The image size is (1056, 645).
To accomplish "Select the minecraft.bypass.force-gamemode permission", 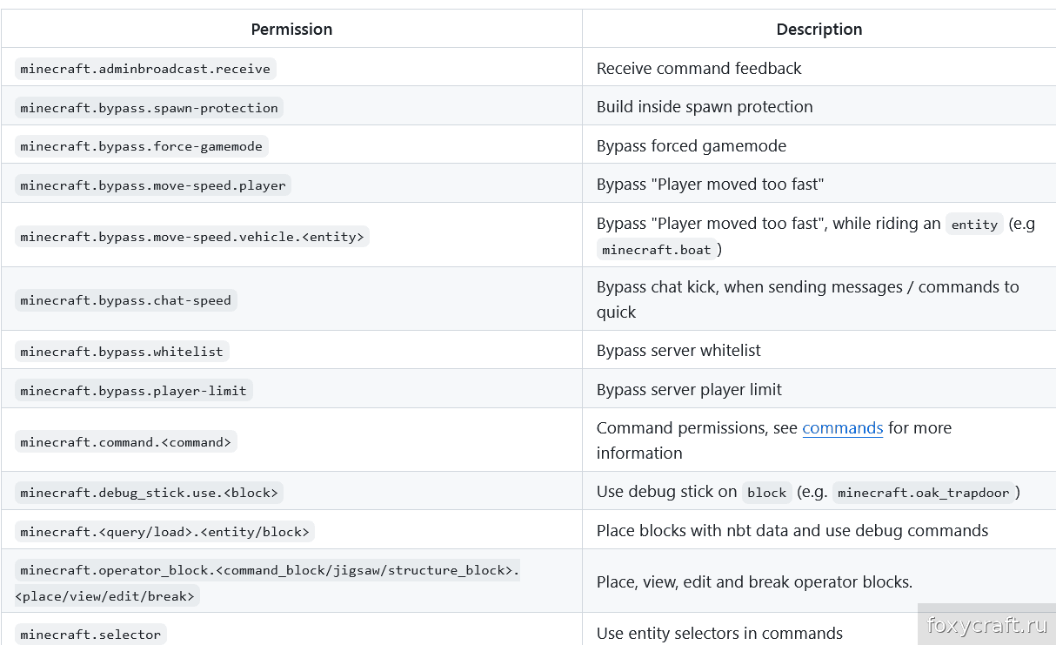I will 141,146.
